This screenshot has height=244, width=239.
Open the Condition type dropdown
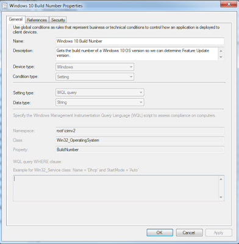pyautogui.click(x=95, y=77)
